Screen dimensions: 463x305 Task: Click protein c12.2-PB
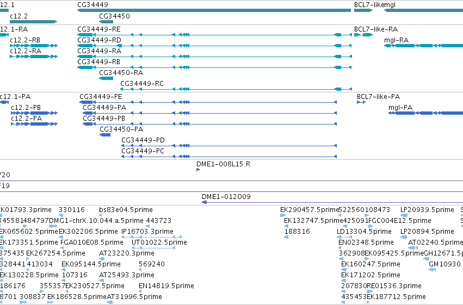click(x=26, y=108)
